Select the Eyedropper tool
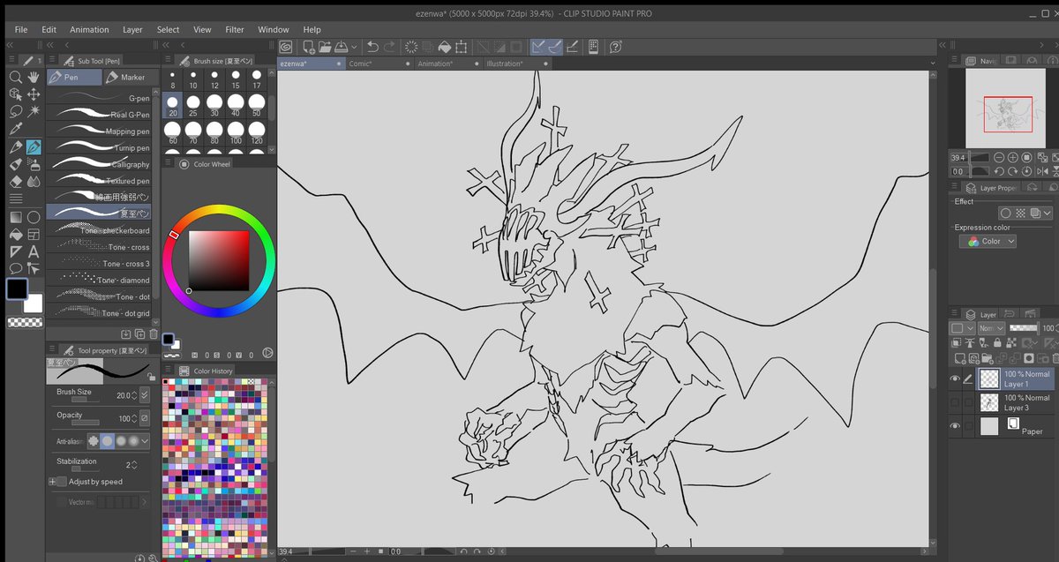Screen dimensions: 1059x562 coord(15,130)
